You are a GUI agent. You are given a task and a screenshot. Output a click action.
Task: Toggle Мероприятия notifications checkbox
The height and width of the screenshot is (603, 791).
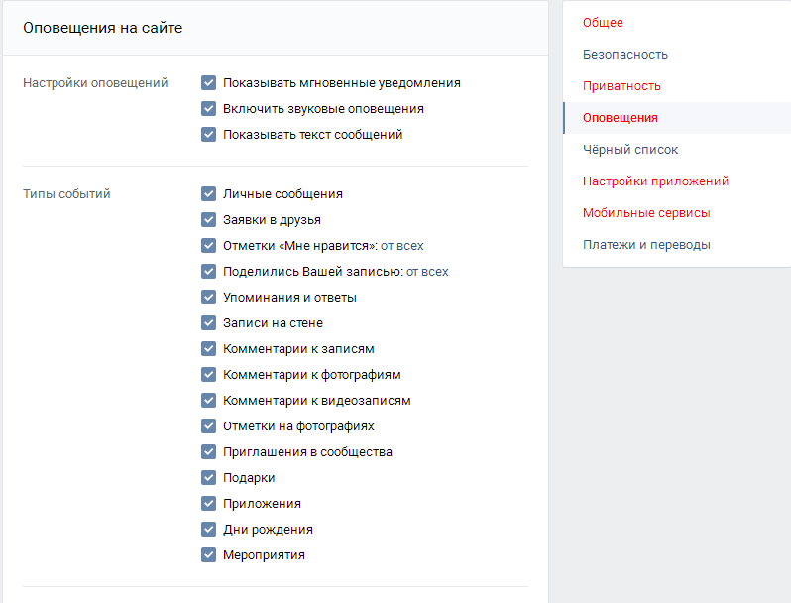click(x=208, y=554)
